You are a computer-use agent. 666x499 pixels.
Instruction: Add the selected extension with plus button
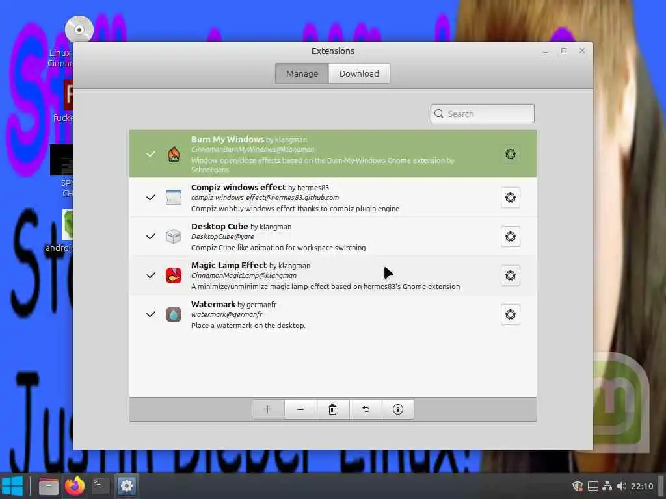click(x=267, y=409)
